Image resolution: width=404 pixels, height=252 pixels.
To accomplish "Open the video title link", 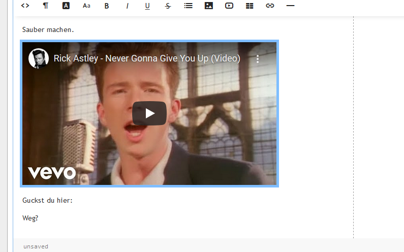I will coord(147,58).
